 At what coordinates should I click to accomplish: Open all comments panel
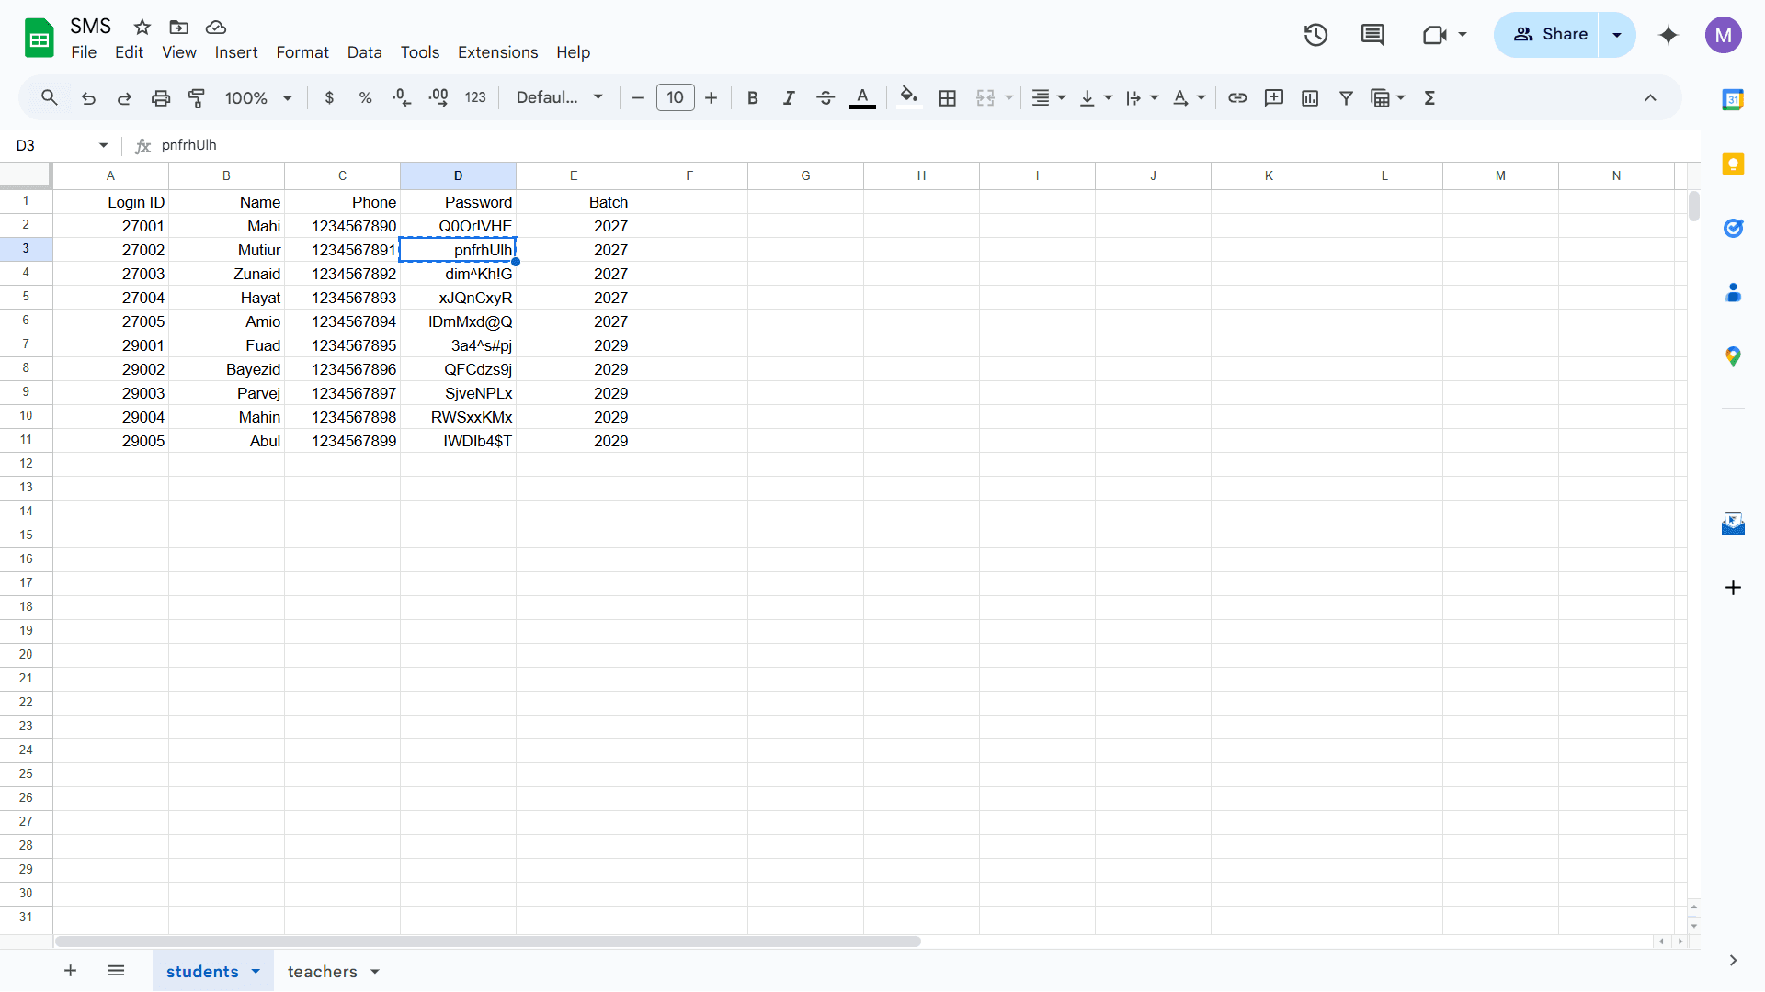coord(1372,35)
